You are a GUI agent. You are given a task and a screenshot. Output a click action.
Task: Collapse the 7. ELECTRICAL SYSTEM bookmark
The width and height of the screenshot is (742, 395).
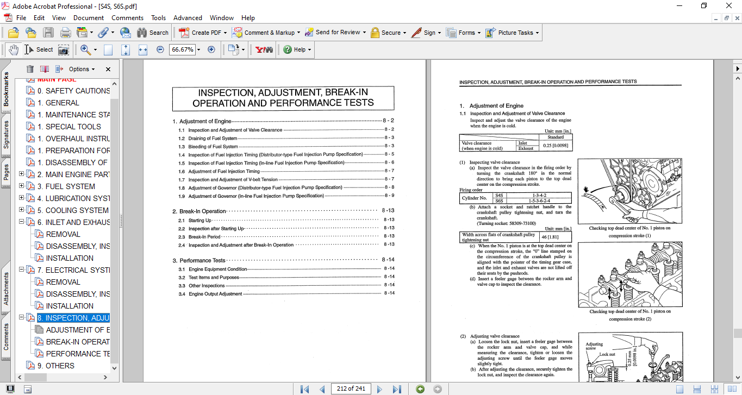click(x=22, y=270)
